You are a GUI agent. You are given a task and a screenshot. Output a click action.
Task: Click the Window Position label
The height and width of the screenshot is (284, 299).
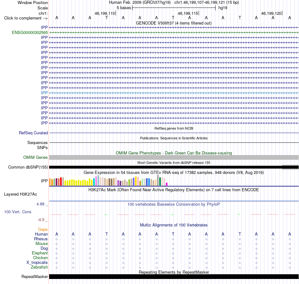(x=33, y=3)
